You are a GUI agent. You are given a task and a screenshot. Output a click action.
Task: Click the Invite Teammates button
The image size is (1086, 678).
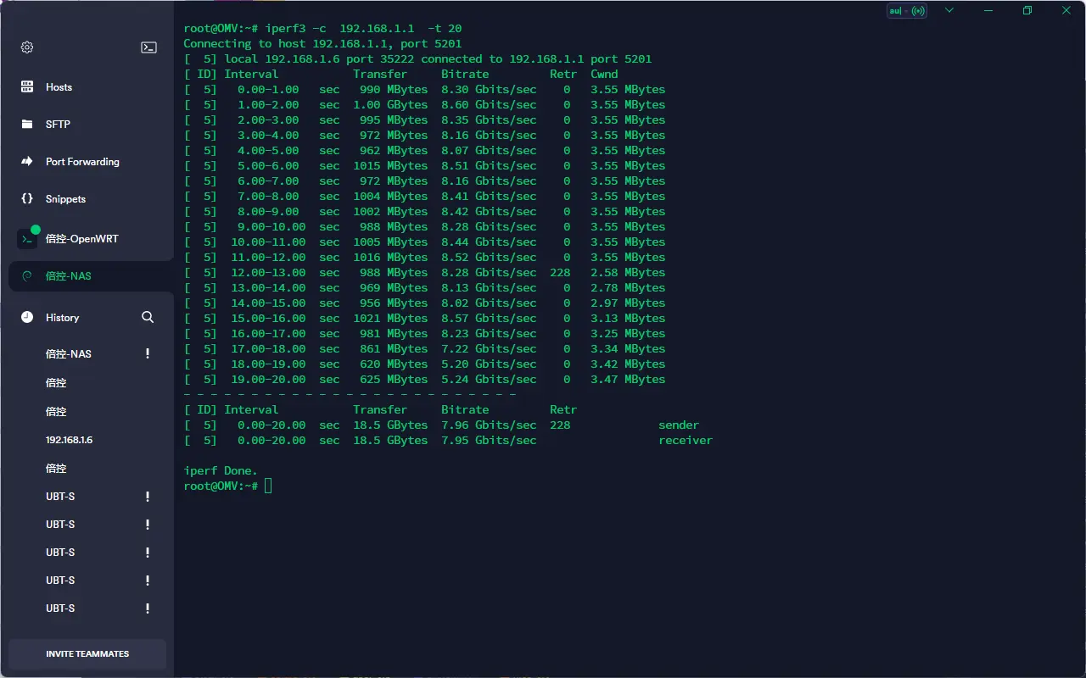click(x=87, y=654)
